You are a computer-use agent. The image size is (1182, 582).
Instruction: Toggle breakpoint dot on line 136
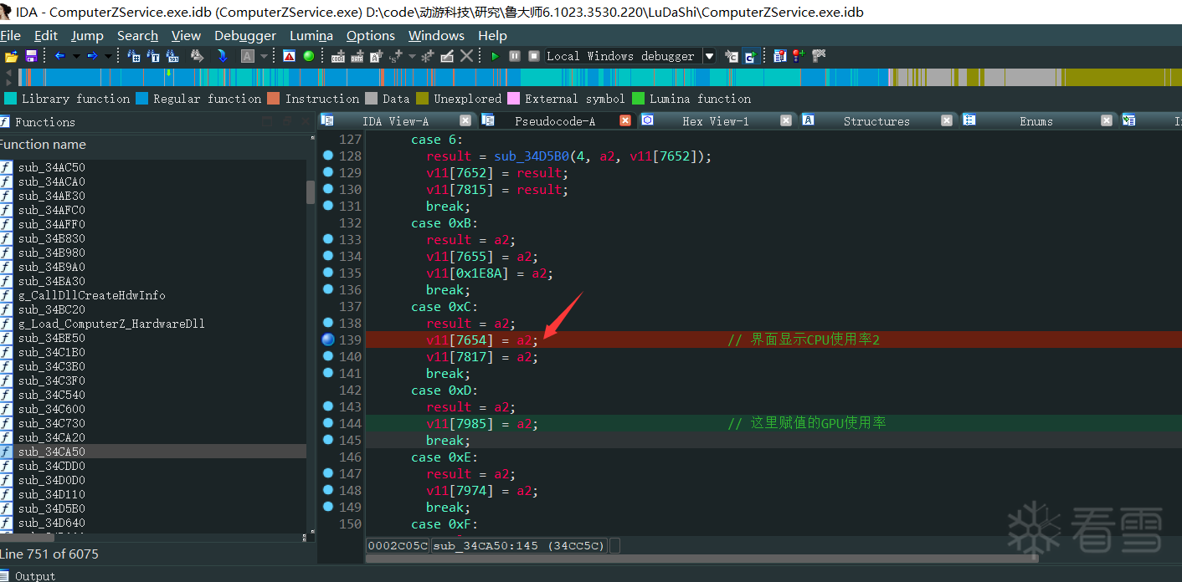[x=327, y=289]
